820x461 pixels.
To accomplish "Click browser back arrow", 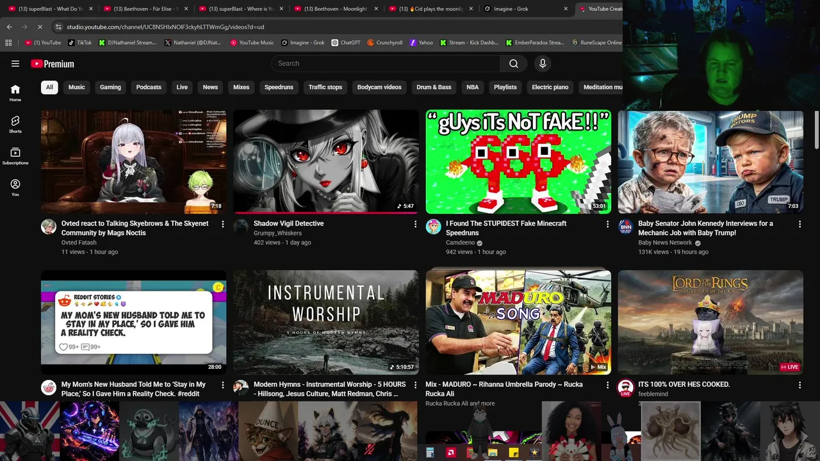I will 9,27.
